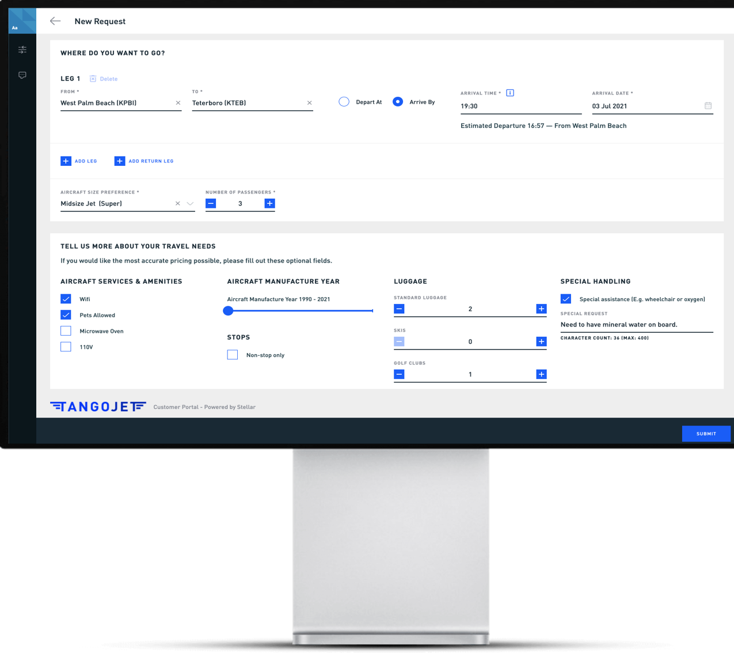Open the filter settings icon in sidebar

22,50
